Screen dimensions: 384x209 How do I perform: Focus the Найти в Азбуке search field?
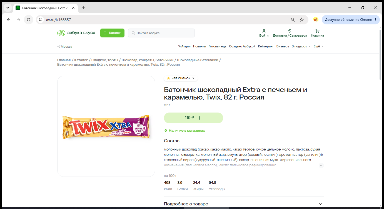161,33
